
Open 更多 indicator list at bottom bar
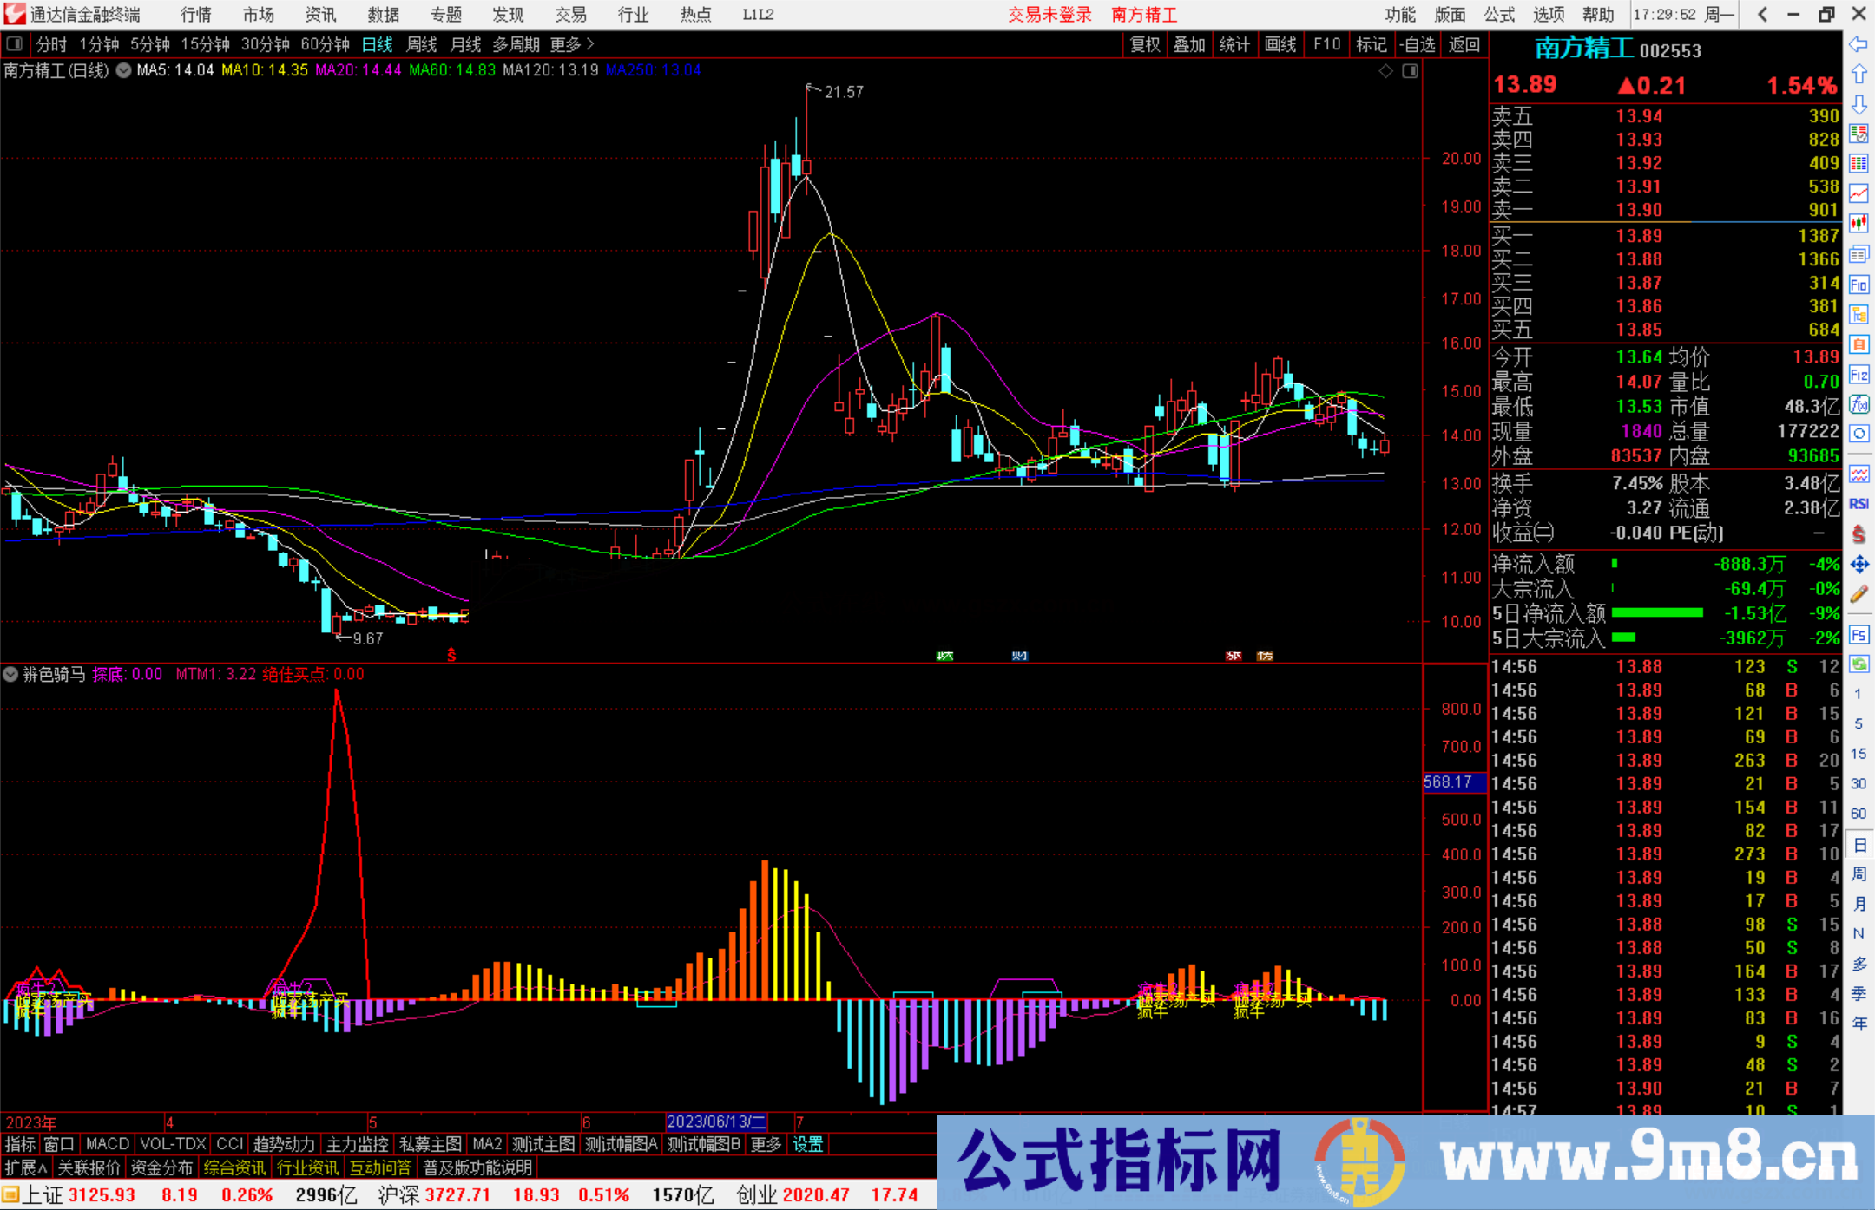(764, 1144)
